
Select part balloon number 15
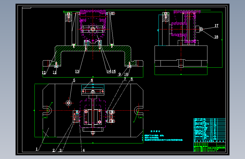[114, 72]
